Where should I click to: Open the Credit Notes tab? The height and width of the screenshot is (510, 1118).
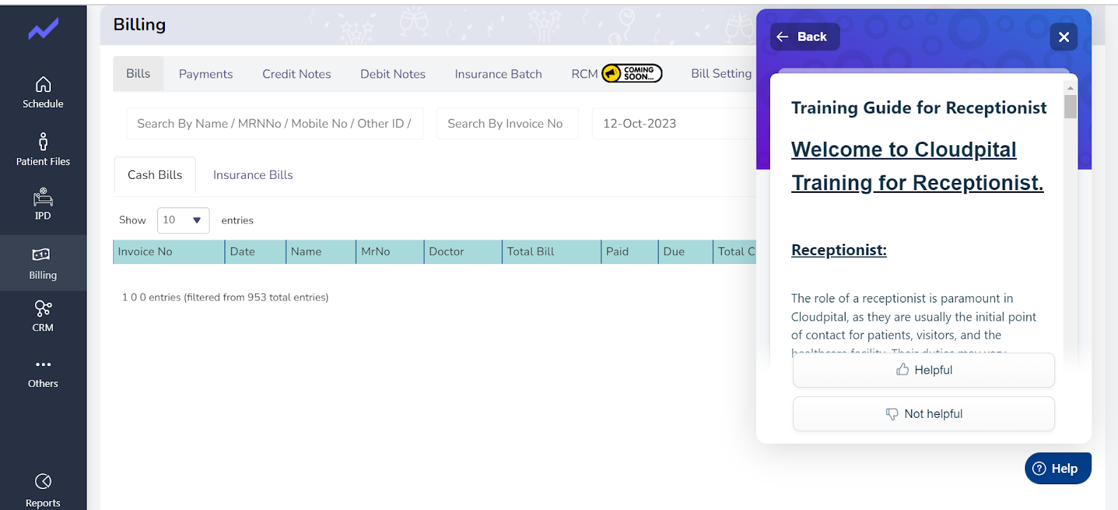coord(297,74)
